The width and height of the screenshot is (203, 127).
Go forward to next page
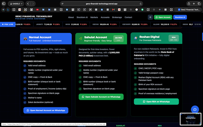pos(33,4)
